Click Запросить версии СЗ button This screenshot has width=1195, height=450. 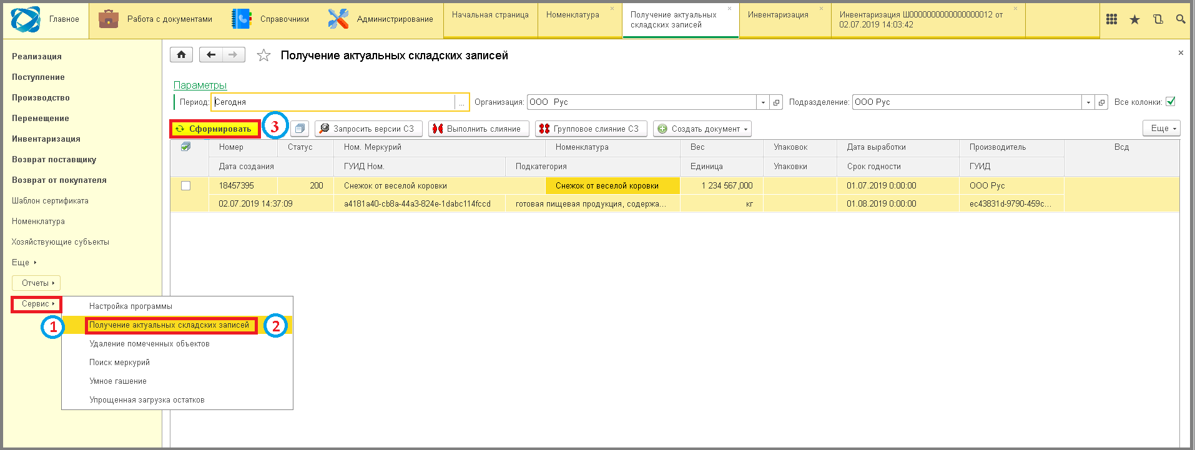point(368,129)
